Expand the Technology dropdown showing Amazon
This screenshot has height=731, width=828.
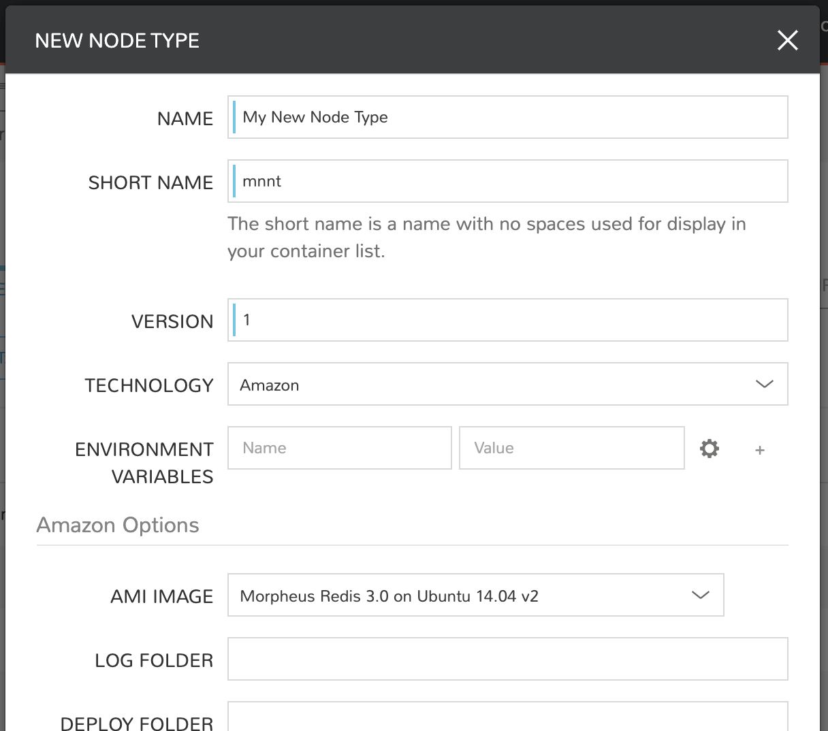coord(507,385)
